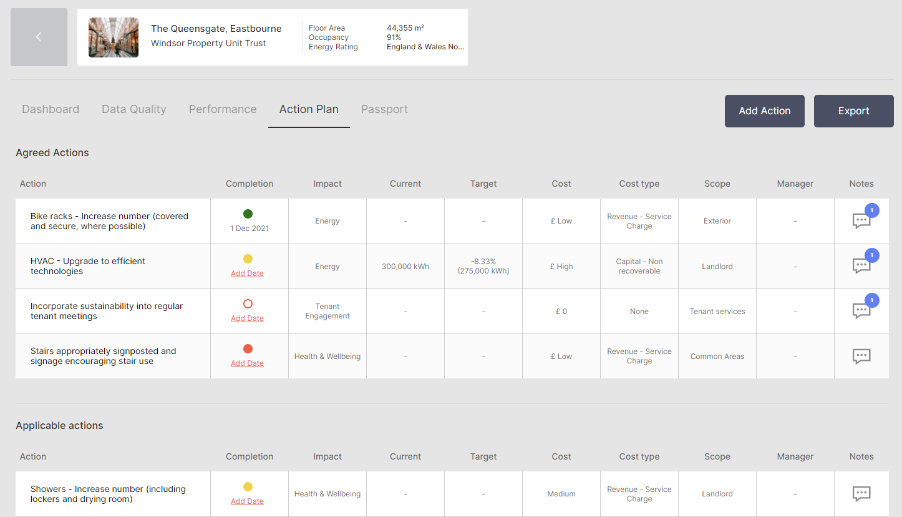The image size is (902, 517).
Task: Switch to the Dashboard tab
Action: click(x=51, y=109)
